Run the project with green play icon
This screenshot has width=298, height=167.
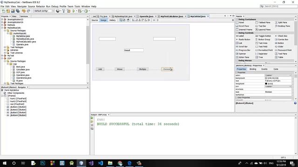(x=74, y=11)
